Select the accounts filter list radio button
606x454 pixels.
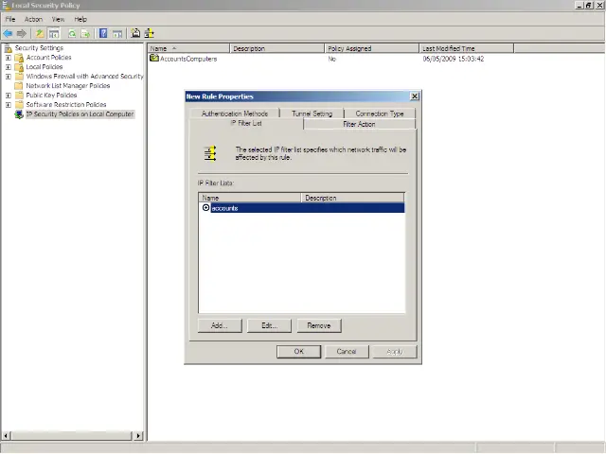coord(206,208)
